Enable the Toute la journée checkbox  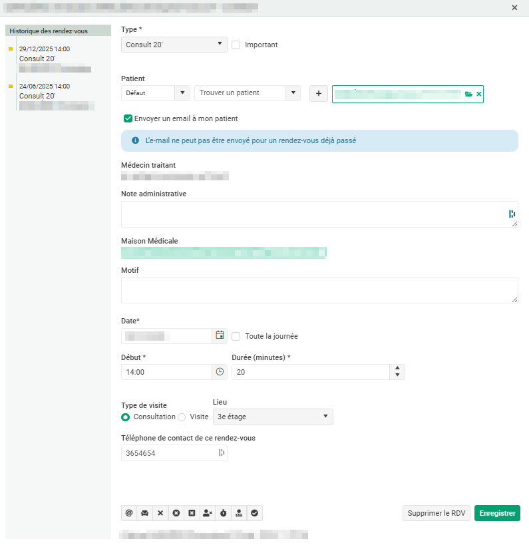(x=236, y=336)
